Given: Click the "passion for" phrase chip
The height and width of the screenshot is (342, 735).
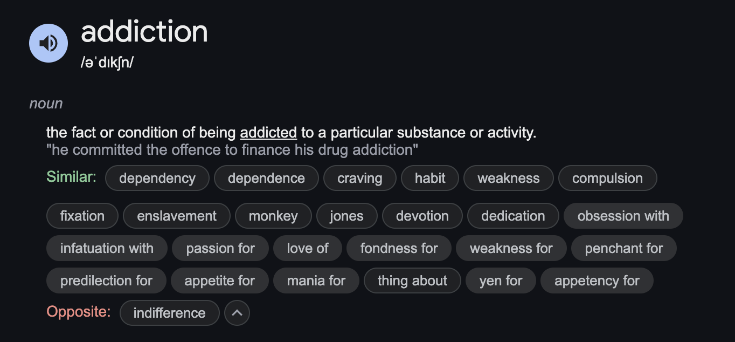Looking at the screenshot, I should tap(220, 248).
